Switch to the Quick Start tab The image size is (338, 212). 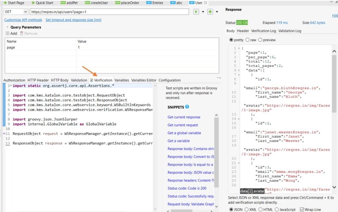42,3
